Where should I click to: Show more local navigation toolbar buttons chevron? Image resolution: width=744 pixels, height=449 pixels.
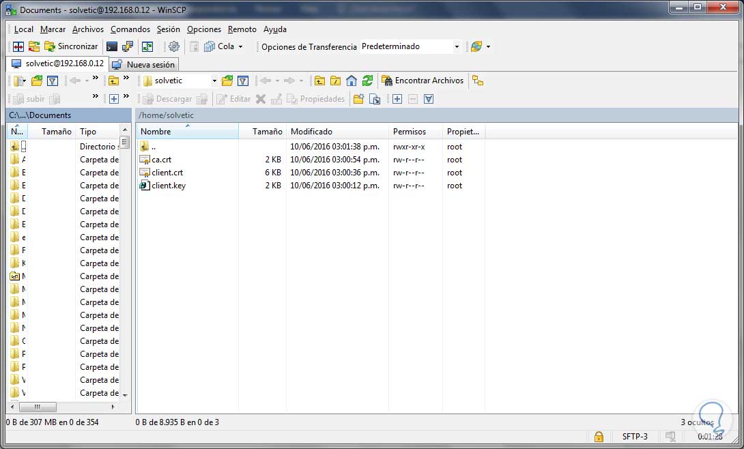coord(96,78)
